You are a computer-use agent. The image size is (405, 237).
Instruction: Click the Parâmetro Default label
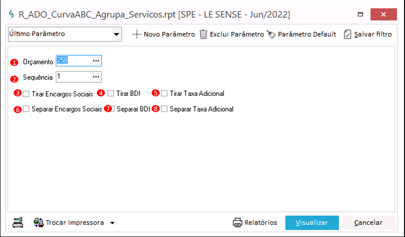[307, 34]
